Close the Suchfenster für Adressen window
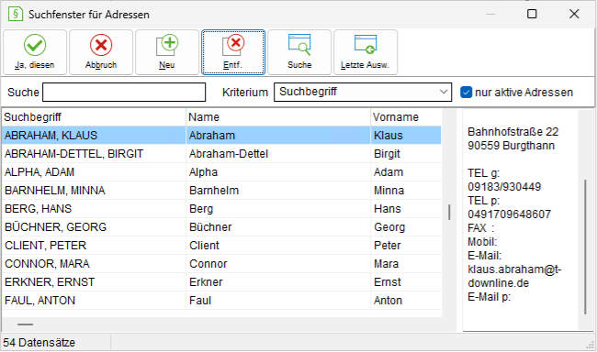Image resolution: width=597 pixels, height=352 pixels. pos(574,14)
